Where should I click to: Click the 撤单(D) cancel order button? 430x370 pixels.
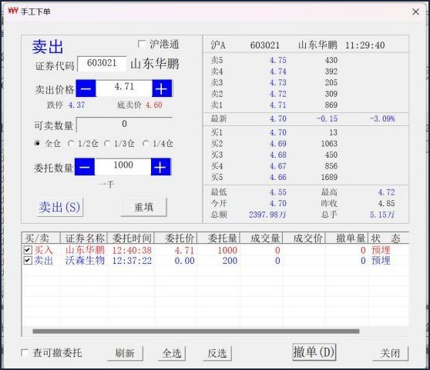click(x=314, y=352)
